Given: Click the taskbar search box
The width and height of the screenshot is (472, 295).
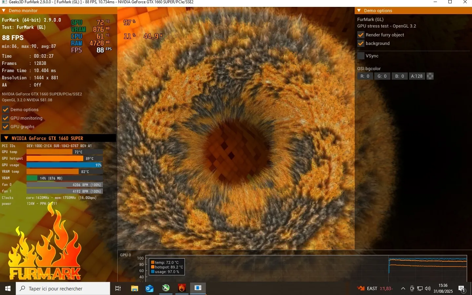Looking at the screenshot, I should pyautogui.click(x=63, y=288).
